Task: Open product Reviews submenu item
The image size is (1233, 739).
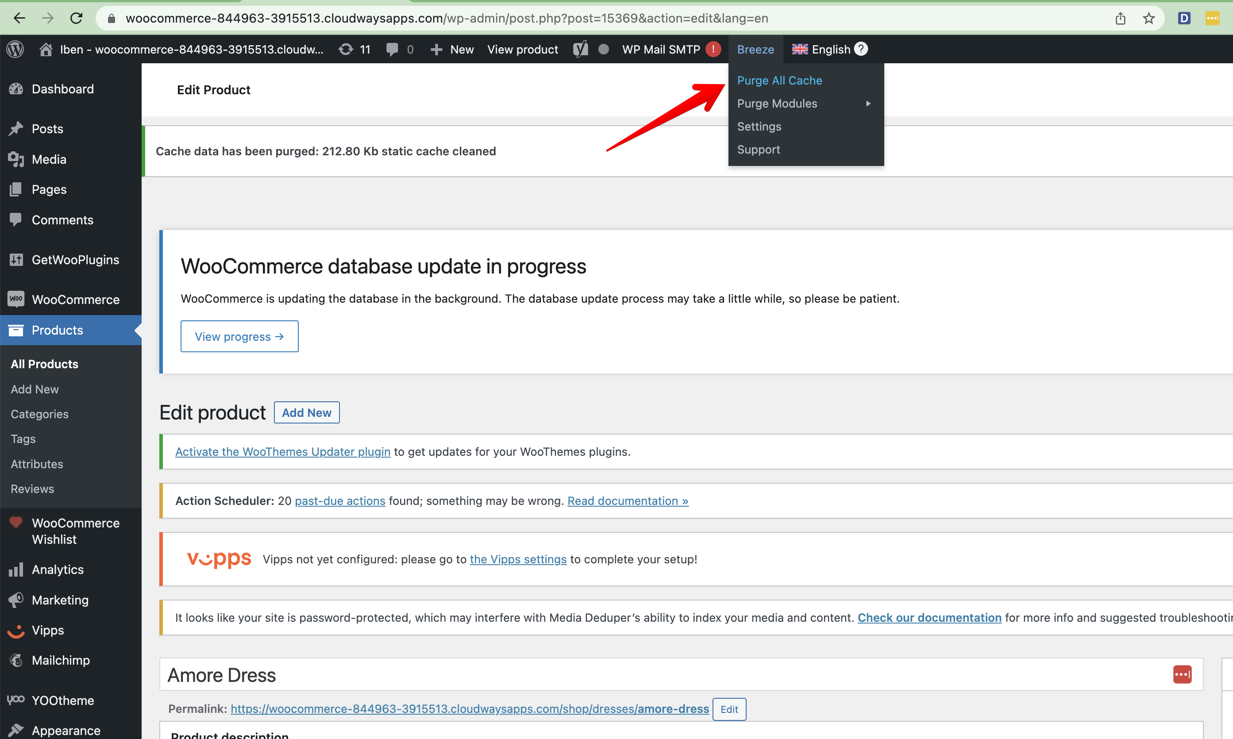Action: [x=32, y=489]
